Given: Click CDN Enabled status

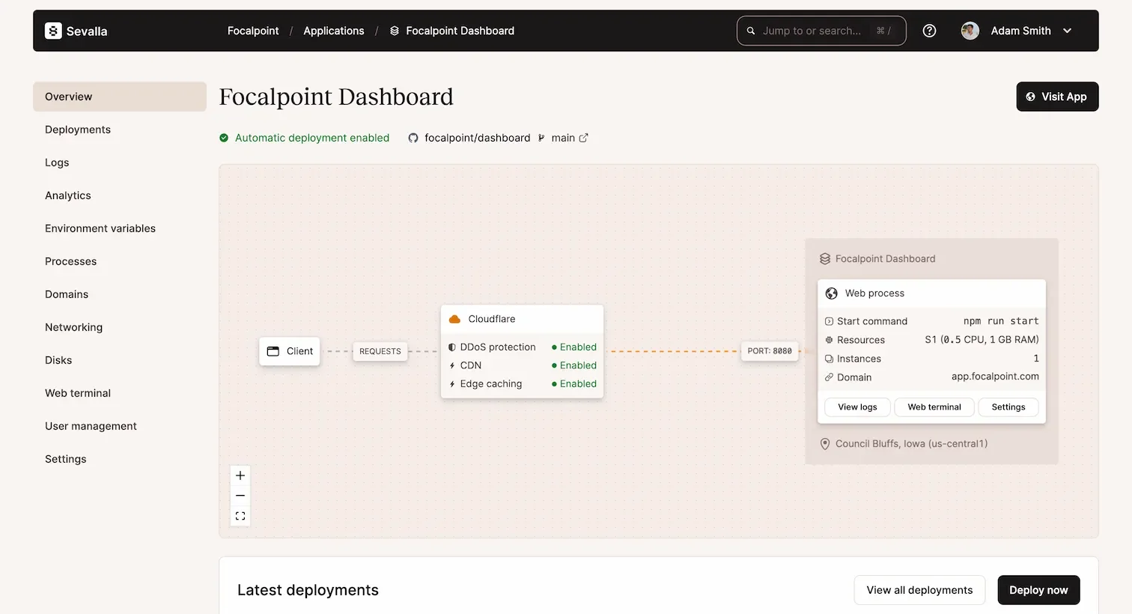Looking at the screenshot, I should pos(574,365).
